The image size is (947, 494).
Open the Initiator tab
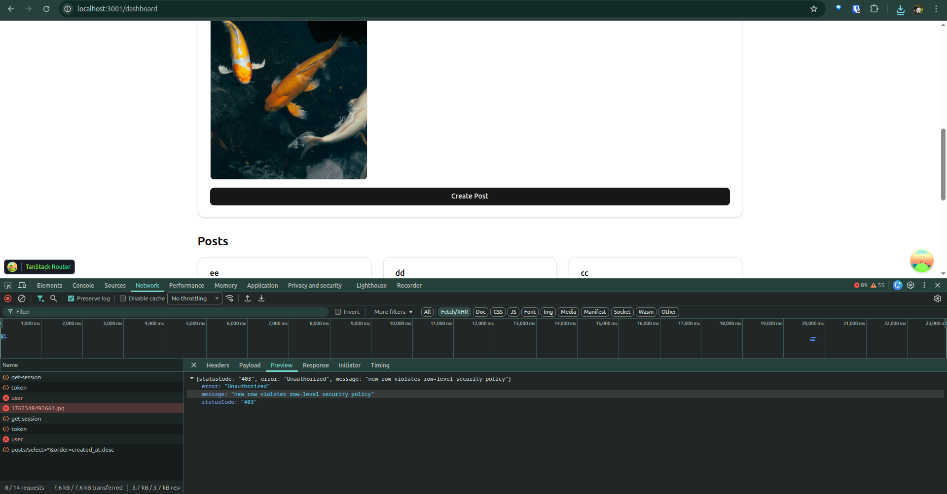click(350, 365)
